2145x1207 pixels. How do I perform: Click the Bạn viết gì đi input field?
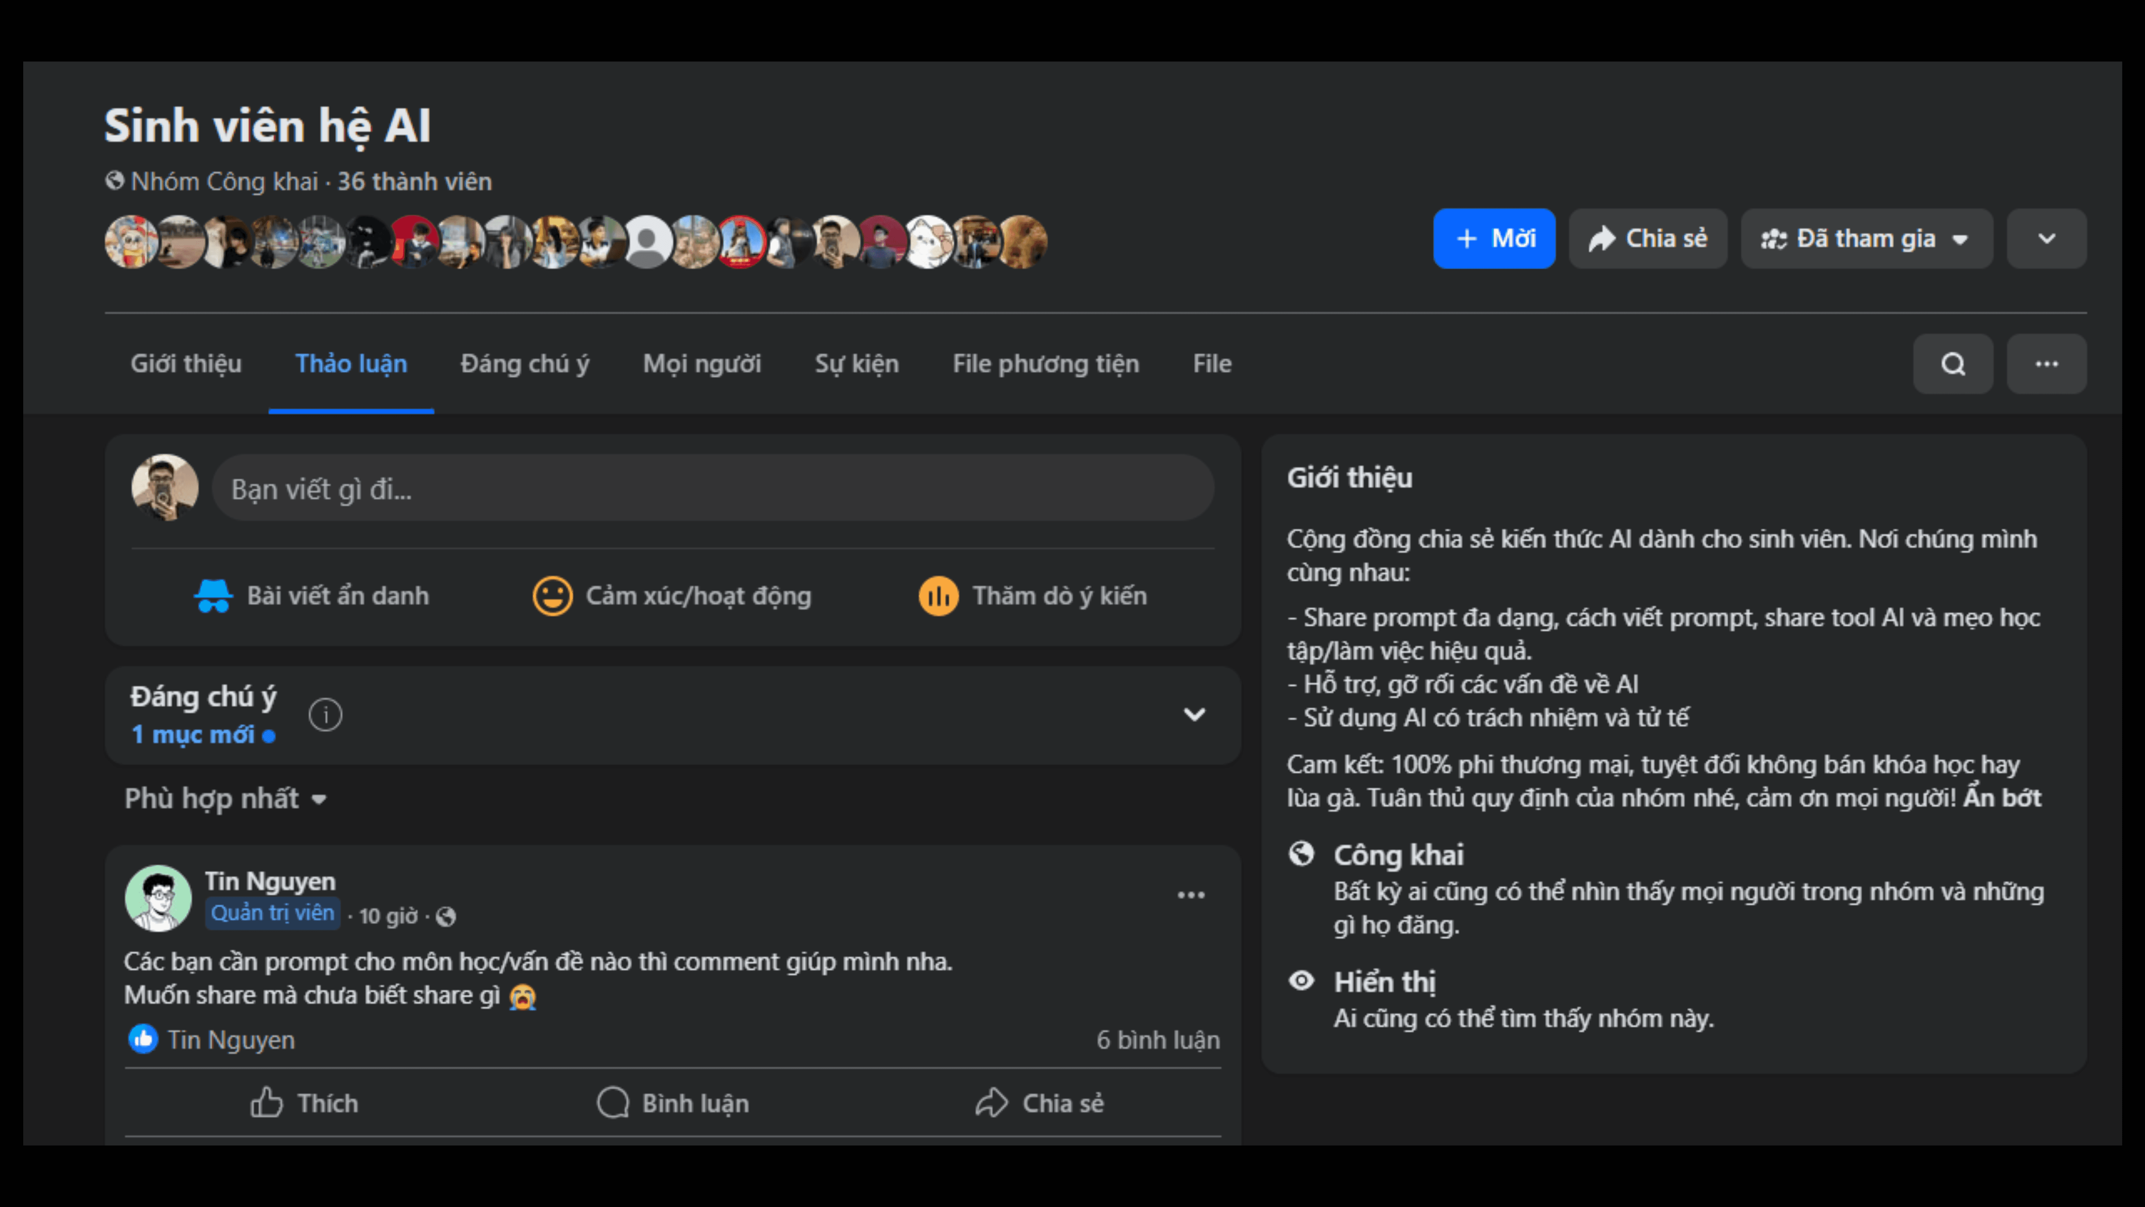click(713, 489)
